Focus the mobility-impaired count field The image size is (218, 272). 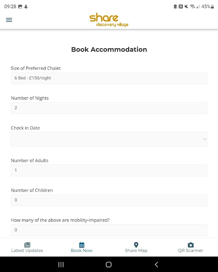pyautogui.click(x=109, y=230)
